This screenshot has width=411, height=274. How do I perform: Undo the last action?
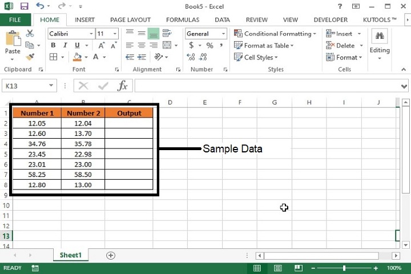tap(40, 6)
